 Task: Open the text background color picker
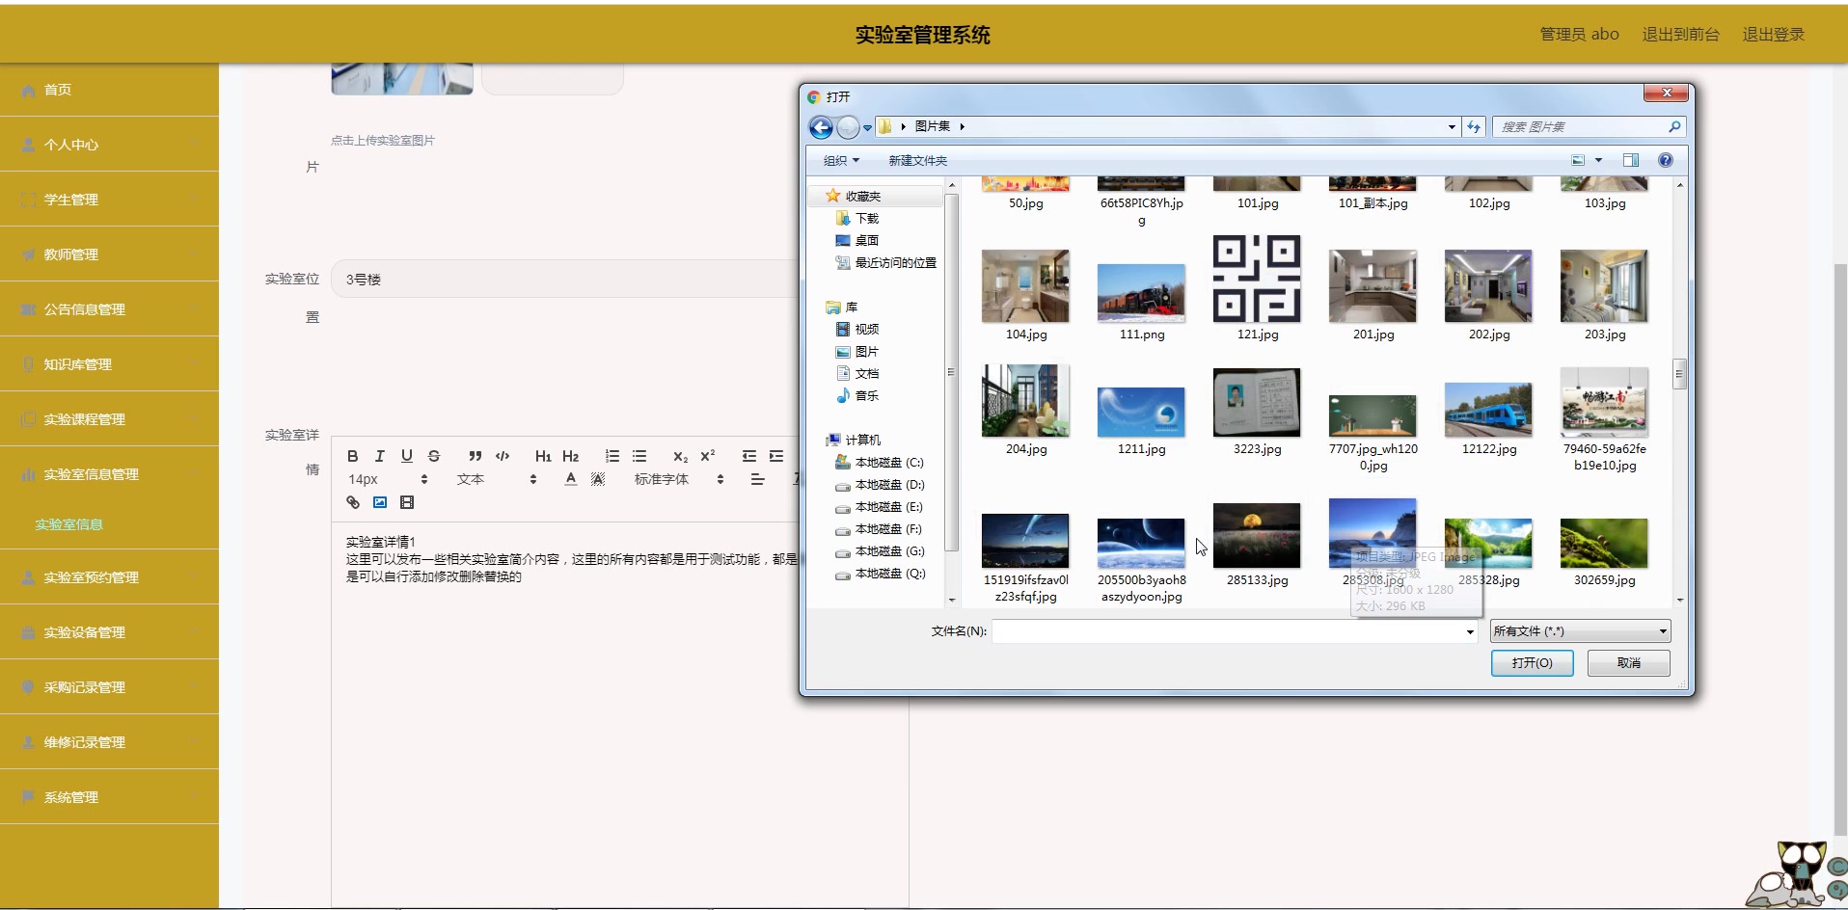point(598,479)
